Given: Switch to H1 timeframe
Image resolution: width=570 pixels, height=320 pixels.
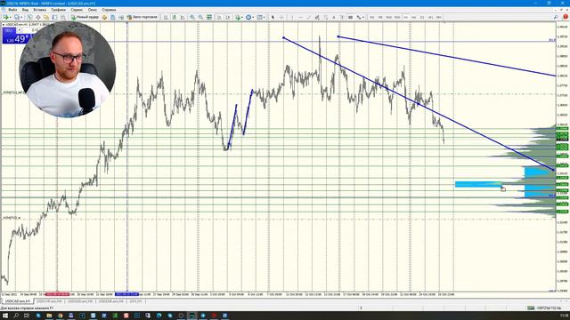Looking at the screenshot, I should click(405, 17).
